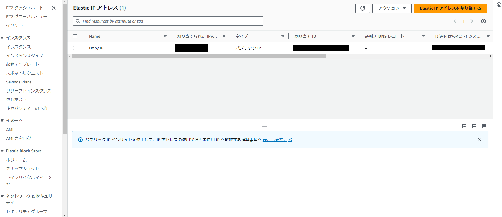Open インスタンスタイプ in sidebar
Image resolution: width=502 pixels, height=217 pixels.
(25, 56)
